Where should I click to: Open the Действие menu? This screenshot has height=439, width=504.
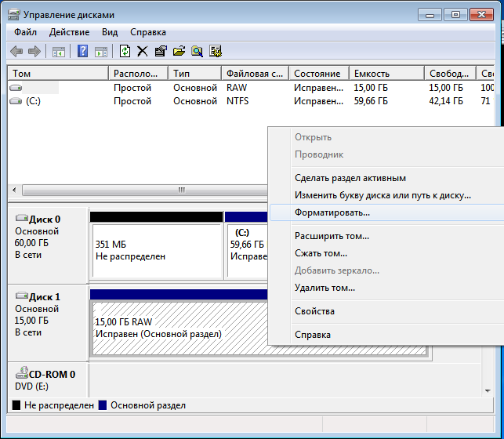(x=69, y=32)
